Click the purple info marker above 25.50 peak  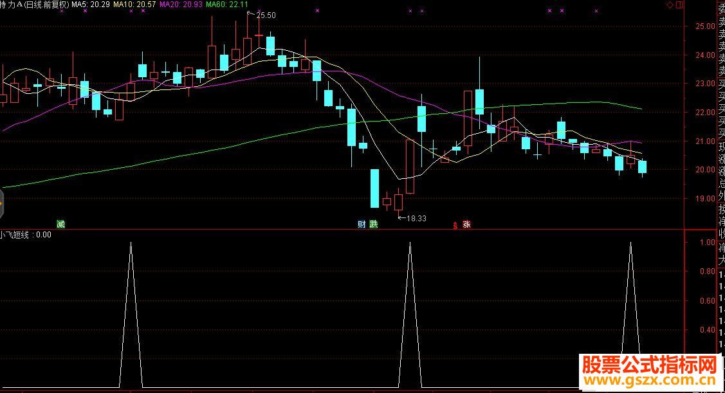[x=259, y=11]
